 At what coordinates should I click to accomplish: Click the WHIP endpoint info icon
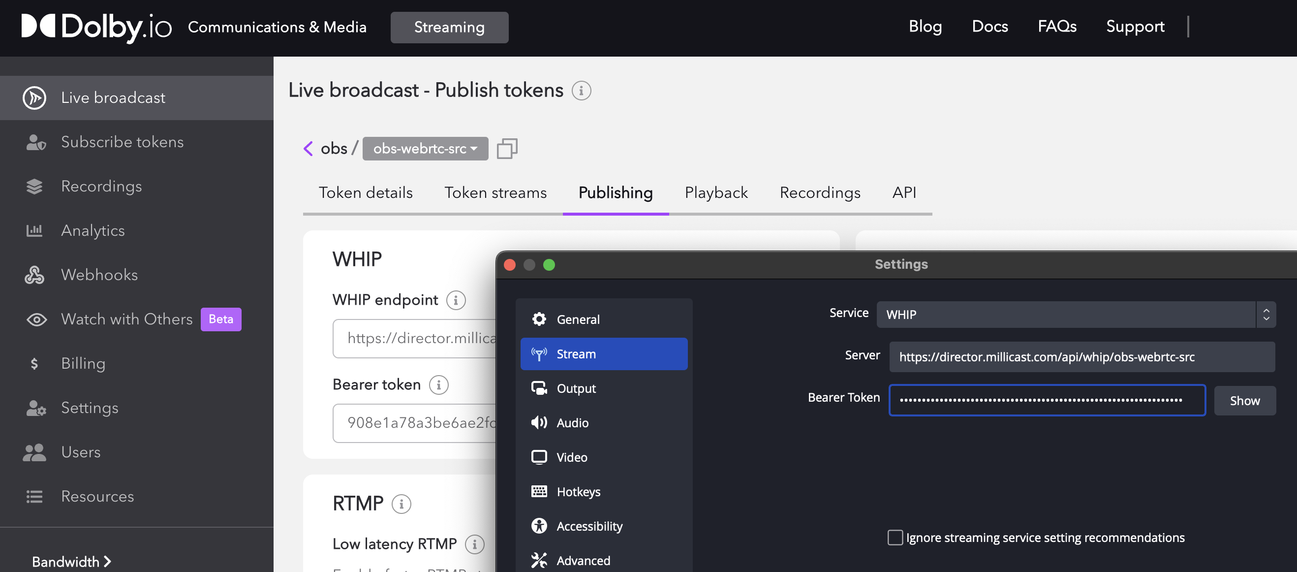tap(456, 300)
